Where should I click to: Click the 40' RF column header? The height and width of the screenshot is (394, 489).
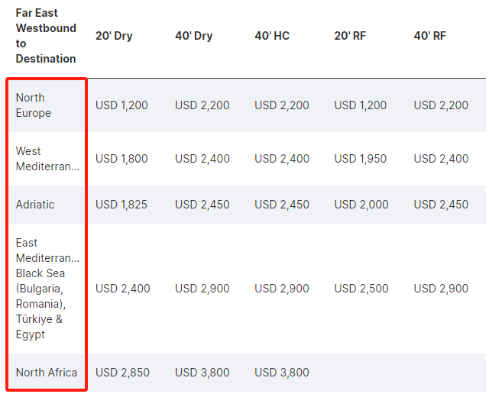coord(429,36)
